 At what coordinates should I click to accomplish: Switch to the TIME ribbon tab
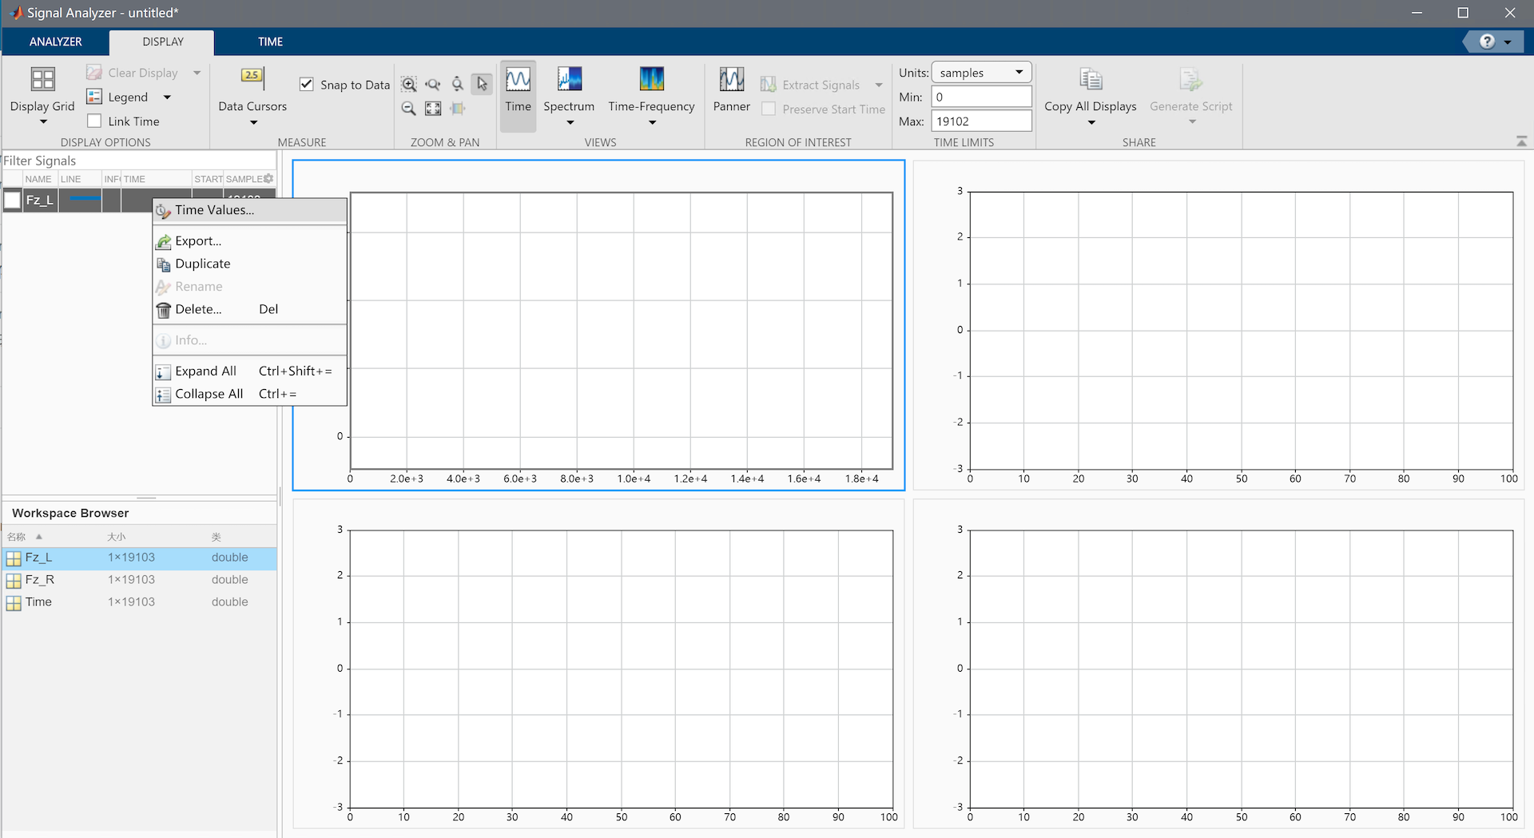(x=269, y=42)
